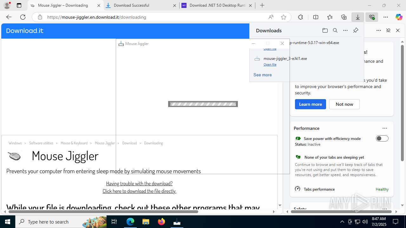Screen dimensions: 406x228
Task: Open downloads folder icon in Downloads panel
Action: click(x=325, y=30)
